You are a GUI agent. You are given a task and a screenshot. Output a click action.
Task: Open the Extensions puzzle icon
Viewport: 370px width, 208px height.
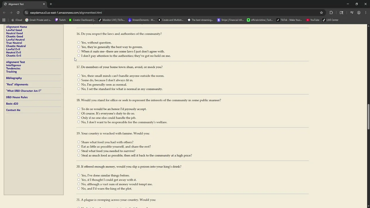click(x=331, y=13)
